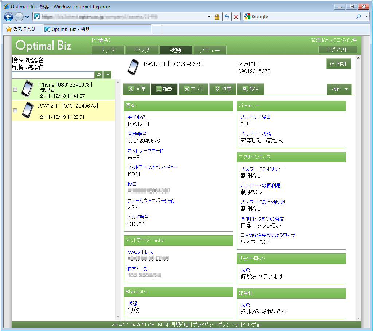Screen dimensions: 373x331
Task: Click the build number GRJ22 text
Action: 136,224
